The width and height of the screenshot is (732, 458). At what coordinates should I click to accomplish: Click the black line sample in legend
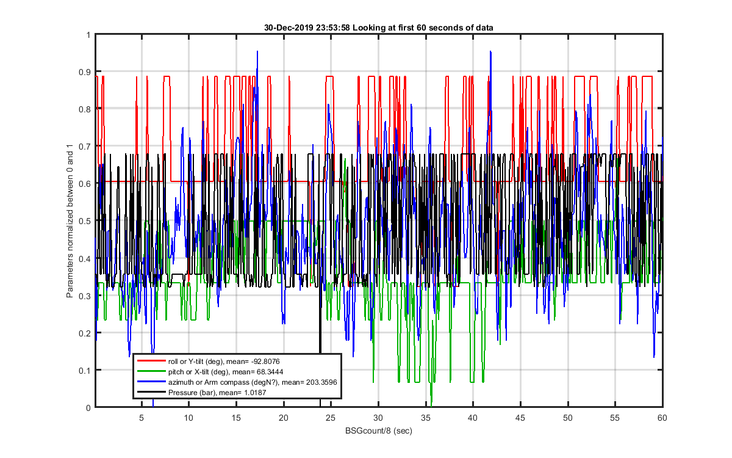click(151, 392)
